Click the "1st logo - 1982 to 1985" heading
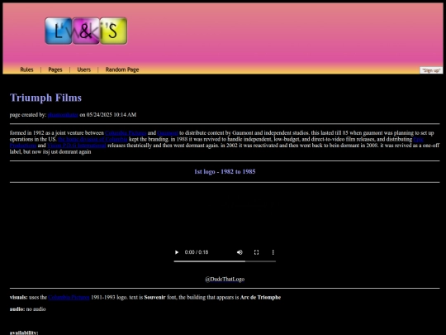 tap(225, 172)
